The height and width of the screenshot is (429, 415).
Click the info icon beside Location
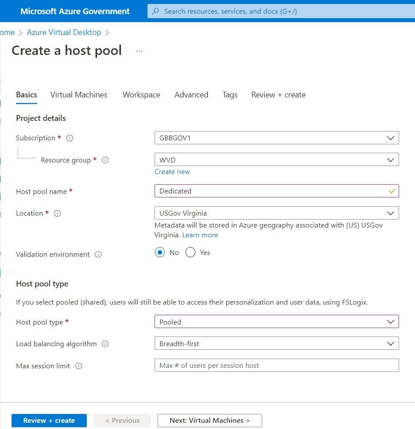(57, 213)
